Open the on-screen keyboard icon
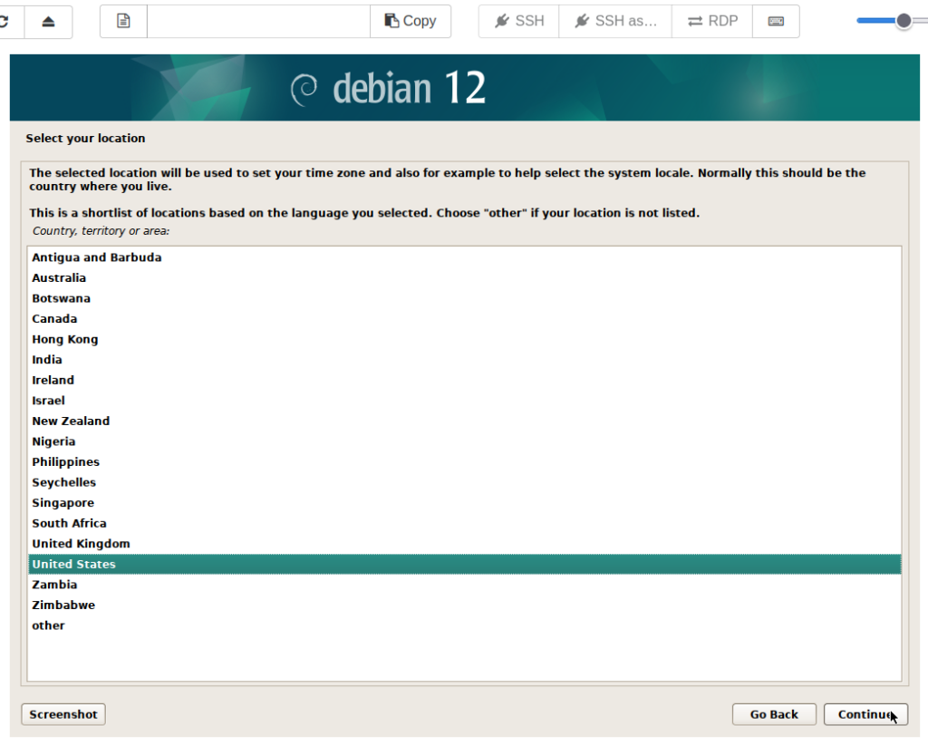This screenshot has width=928, height=746. click(776, 21)
